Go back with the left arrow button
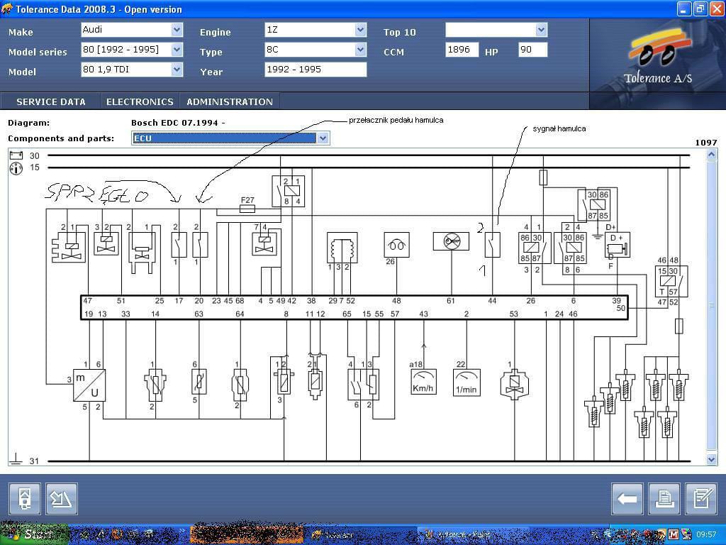Screen dimensions: 726x545 pyautogui.click(x=627, y=499)
